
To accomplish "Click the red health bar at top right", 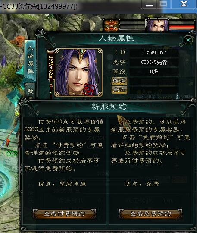I will tap(182, 27).
